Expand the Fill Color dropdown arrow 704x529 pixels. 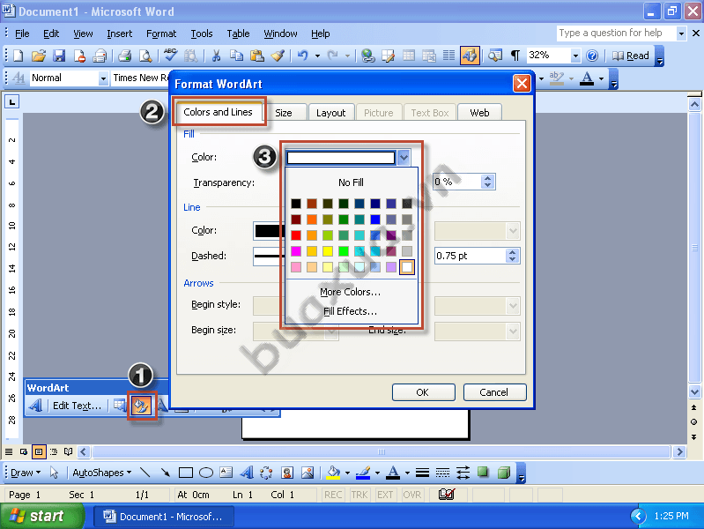404,157
